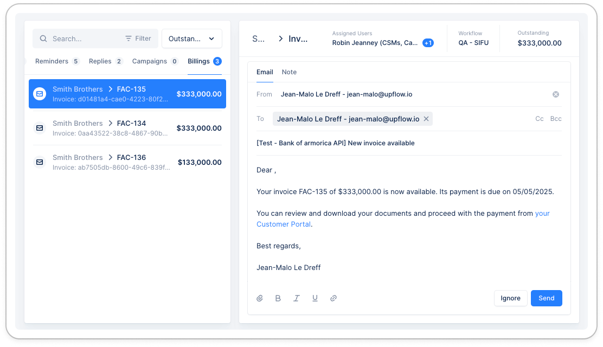Switch to the Reminders tab
This screenshot has height=347, width=603.
52,61
